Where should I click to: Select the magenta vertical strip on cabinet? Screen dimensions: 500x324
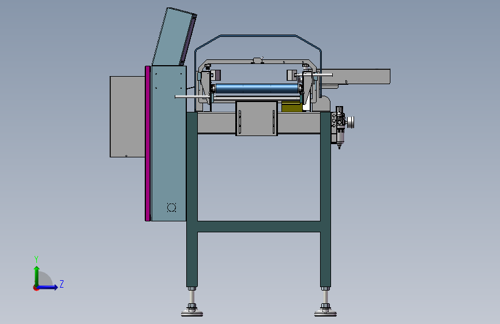point(148,144)
